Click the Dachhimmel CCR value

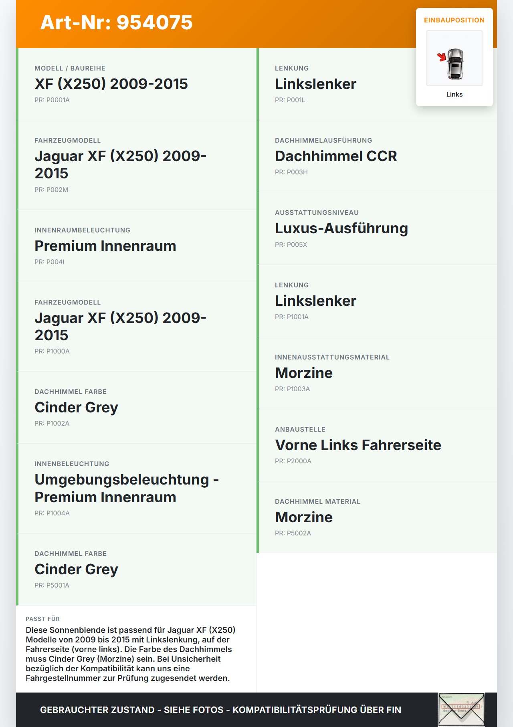coord(336,156)
